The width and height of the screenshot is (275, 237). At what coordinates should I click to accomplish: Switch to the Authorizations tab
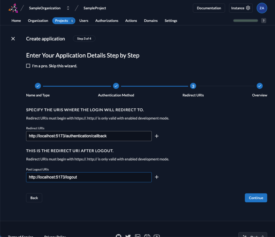(107, 21)
